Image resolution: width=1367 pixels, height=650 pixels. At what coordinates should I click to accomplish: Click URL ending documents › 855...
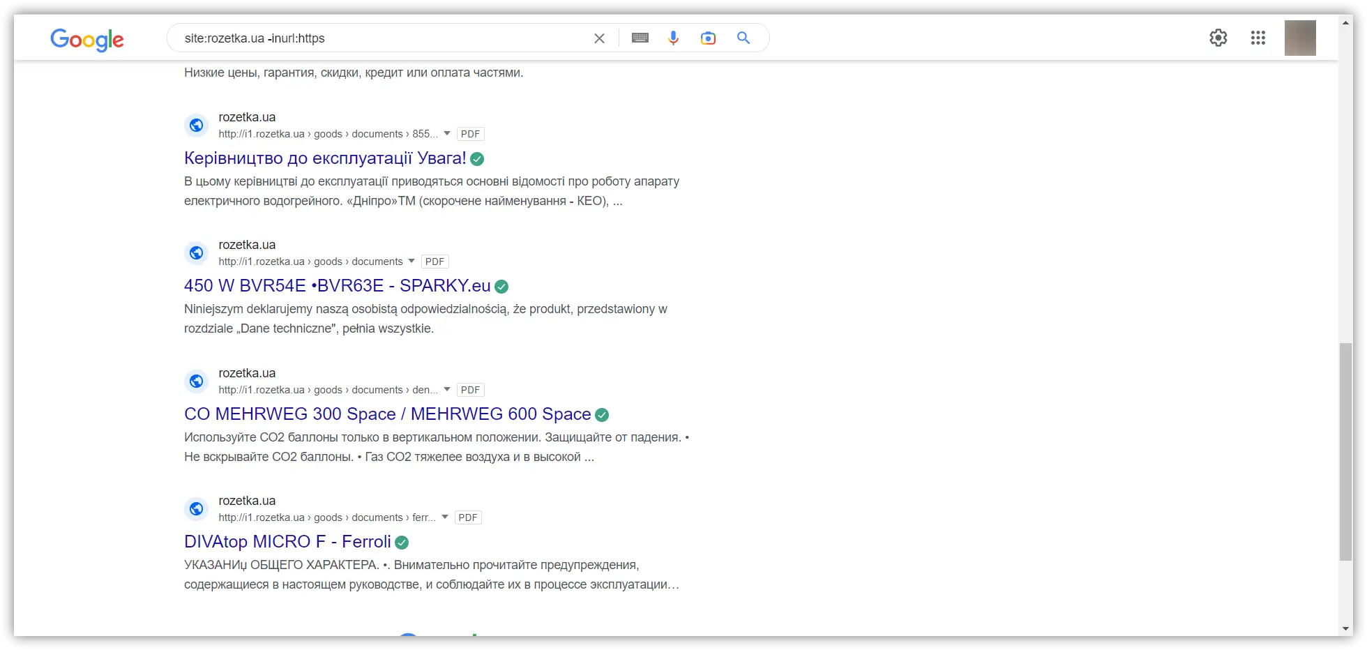point(328,134)
